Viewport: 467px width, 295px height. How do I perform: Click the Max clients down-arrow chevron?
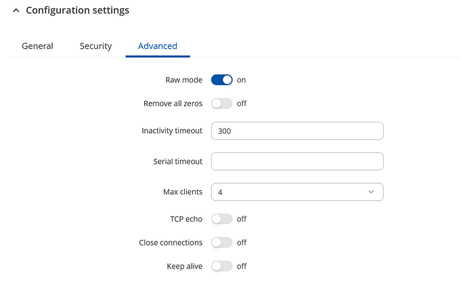(x=371, y=192)
